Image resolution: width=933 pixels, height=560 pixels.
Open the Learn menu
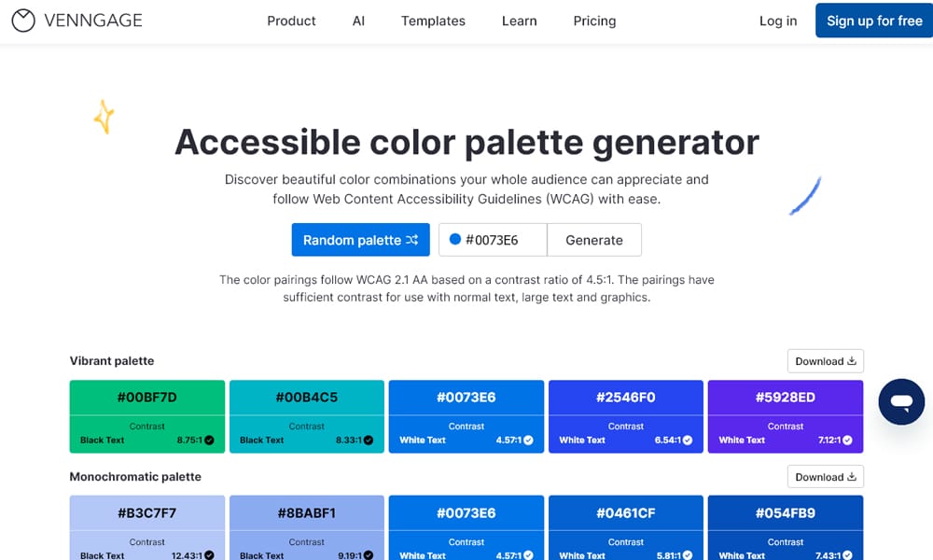519,21
